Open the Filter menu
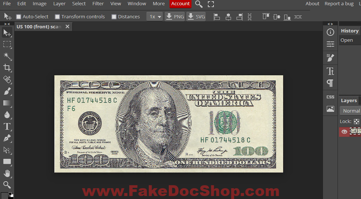This screenshot has width=361, height=199. click(x=98, y=4)
